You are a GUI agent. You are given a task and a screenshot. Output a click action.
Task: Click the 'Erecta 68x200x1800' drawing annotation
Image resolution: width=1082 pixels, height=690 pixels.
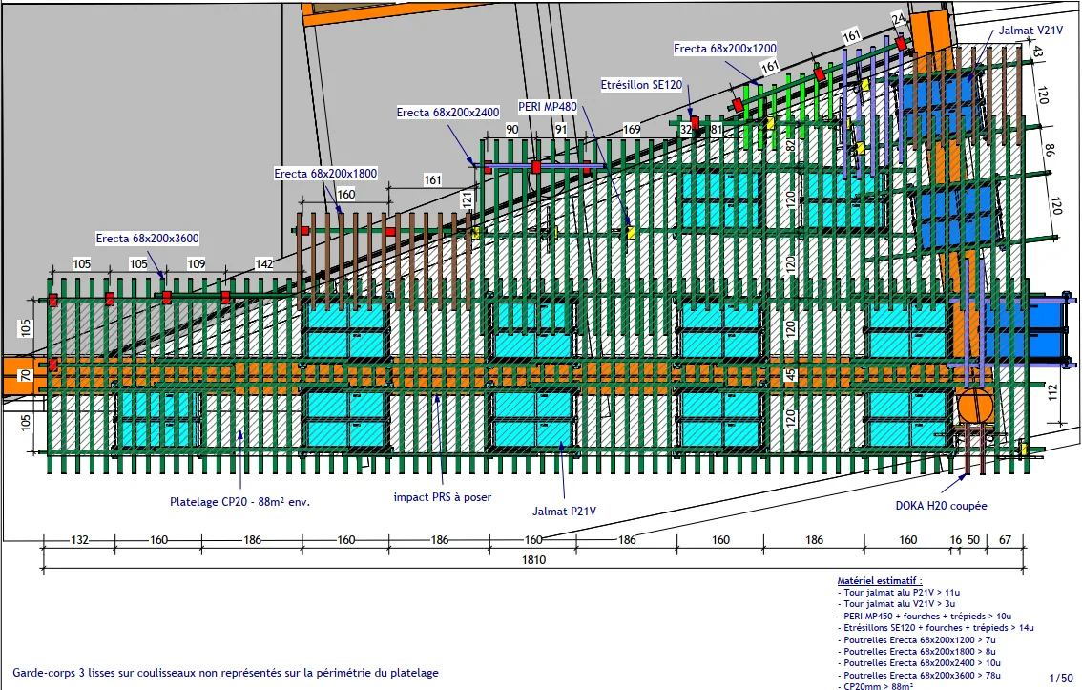[325, 173]
